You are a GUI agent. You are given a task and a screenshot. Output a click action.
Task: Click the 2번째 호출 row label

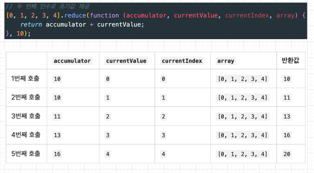tap(25, 97)
